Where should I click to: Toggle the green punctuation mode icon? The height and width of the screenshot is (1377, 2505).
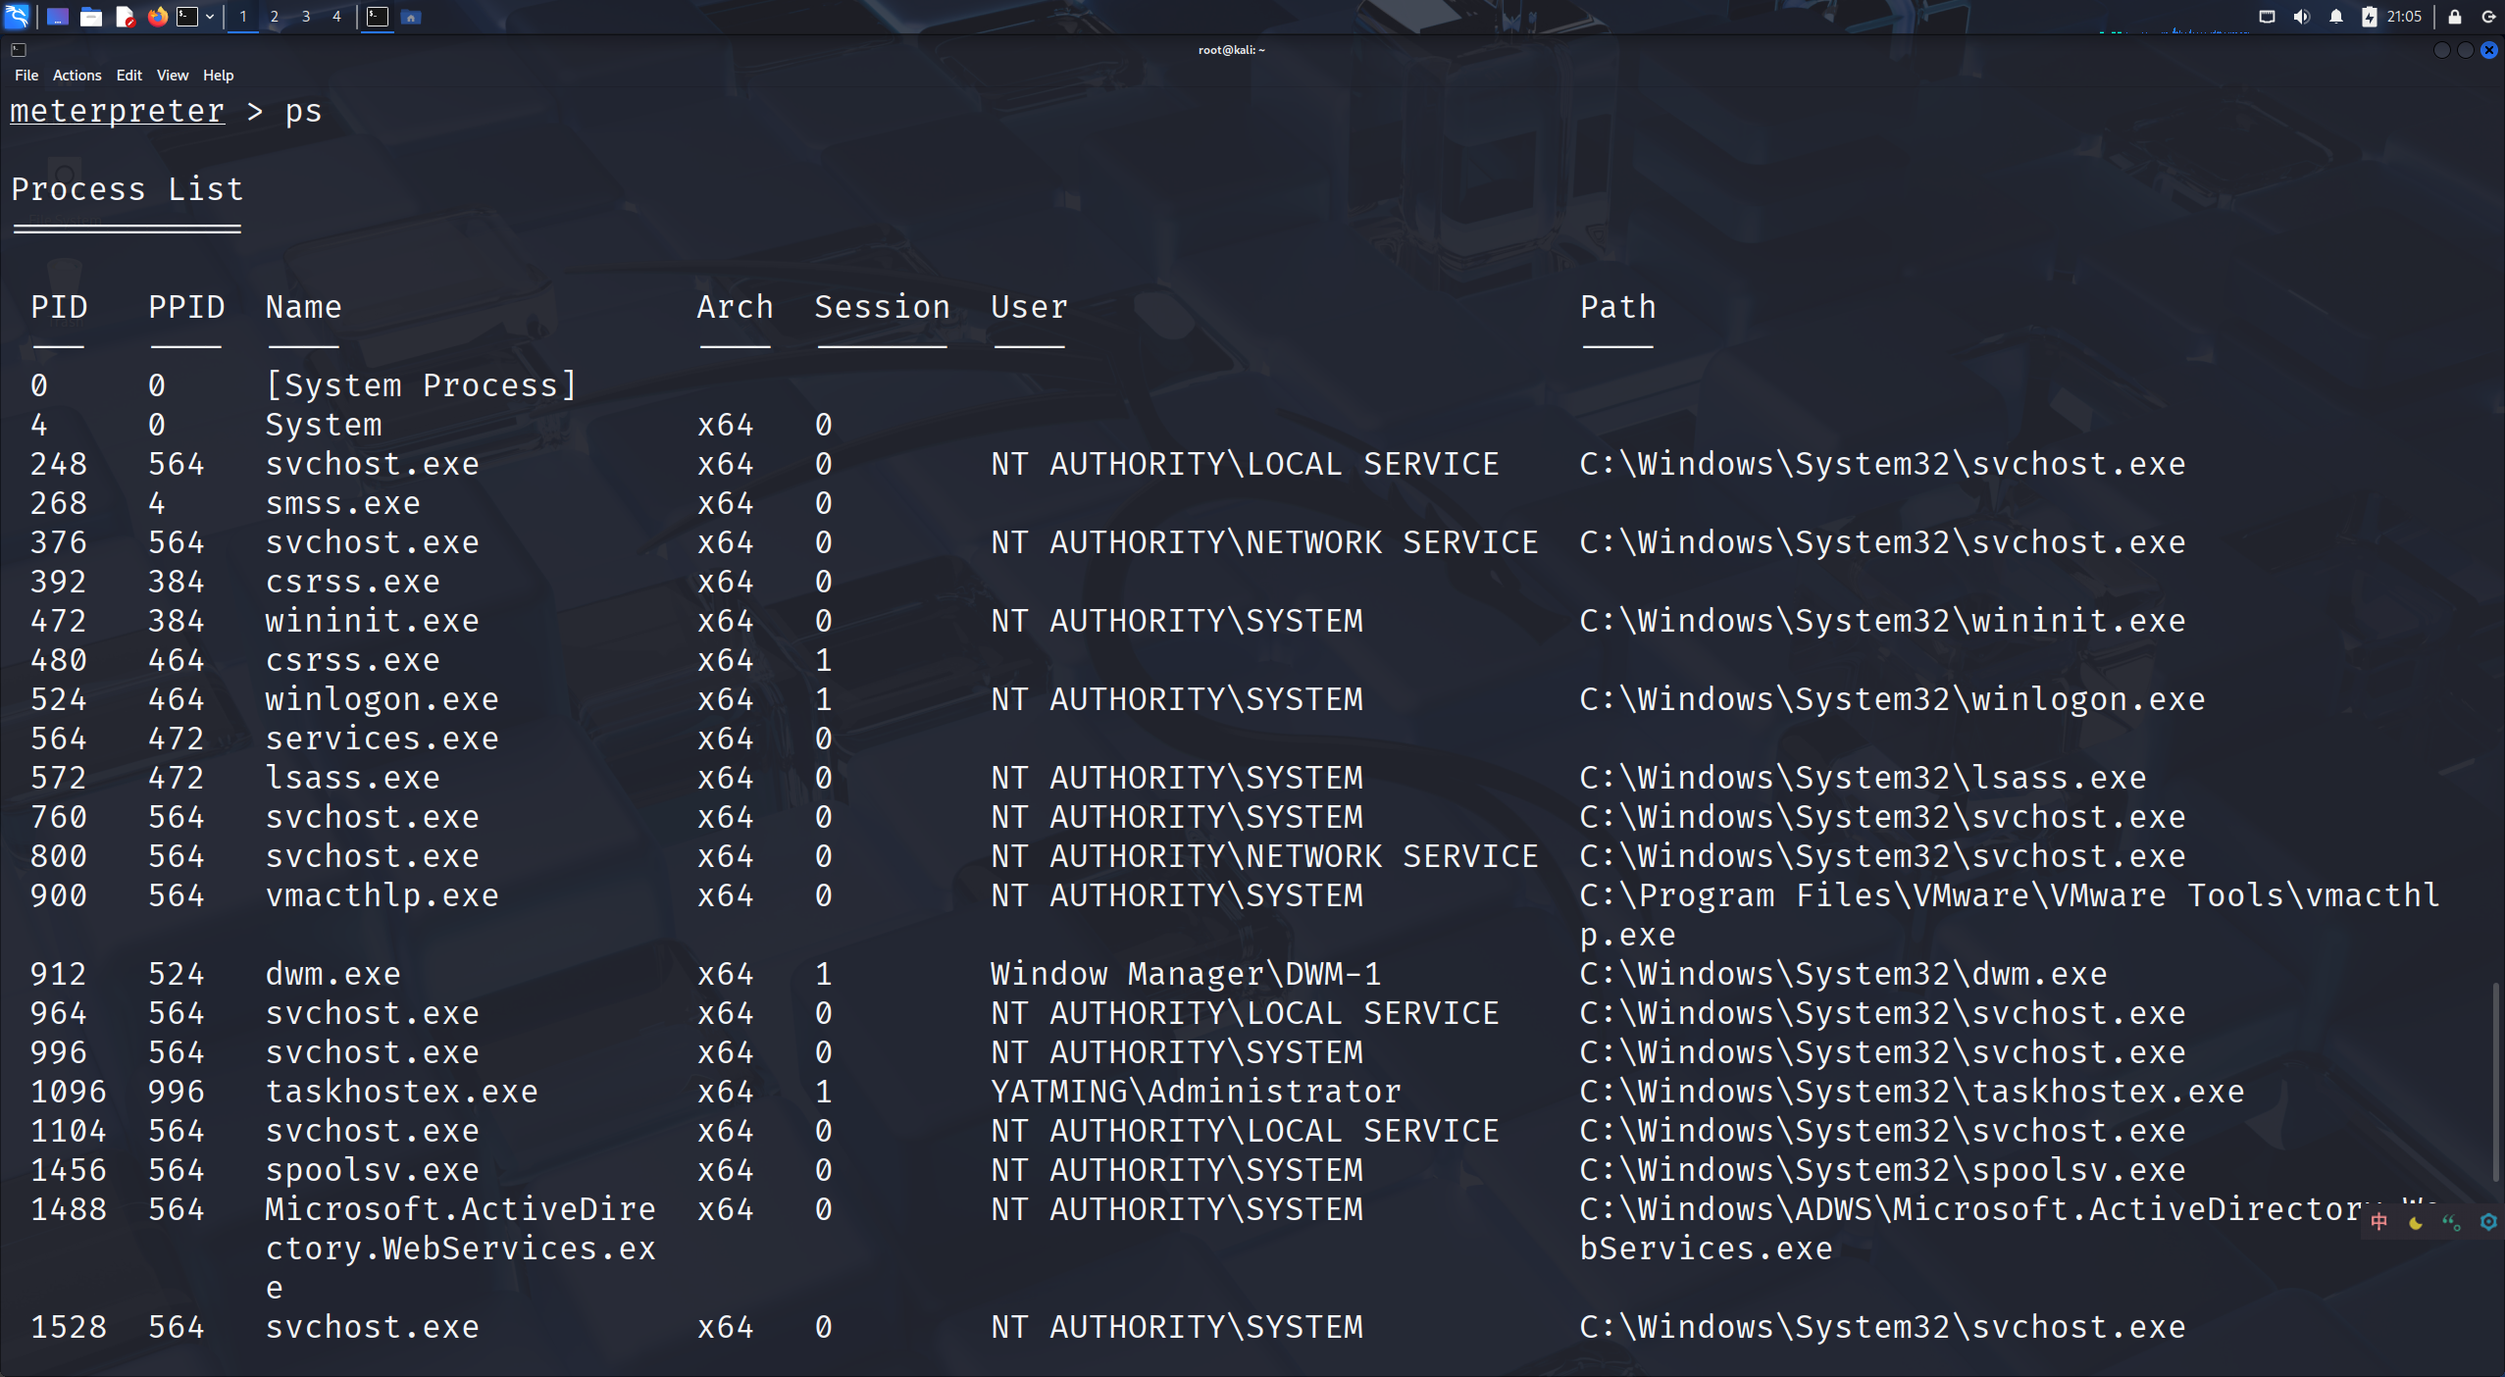coord(2452,1222)
